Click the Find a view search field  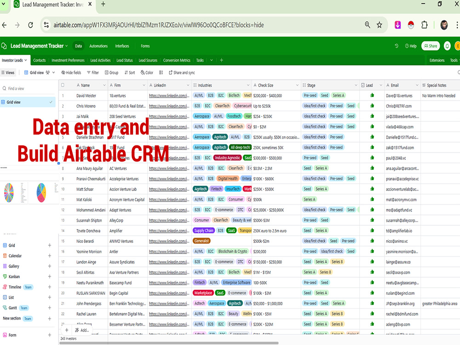(28, 88)
